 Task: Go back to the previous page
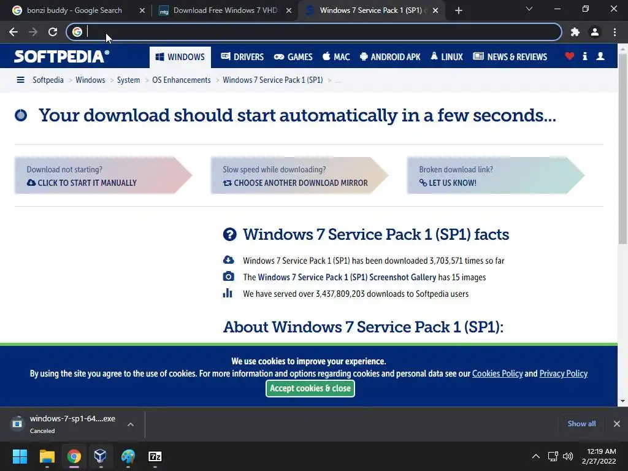13,32
